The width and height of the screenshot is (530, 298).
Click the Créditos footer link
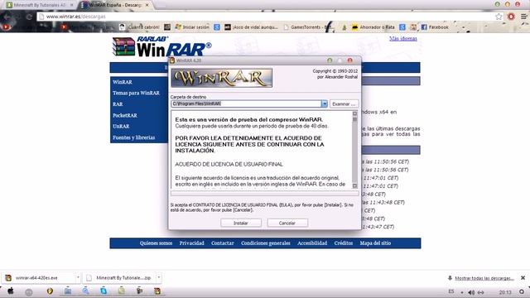point(344,243)
